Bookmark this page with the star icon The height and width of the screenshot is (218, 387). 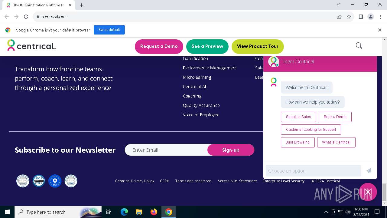tap(349, 17)
